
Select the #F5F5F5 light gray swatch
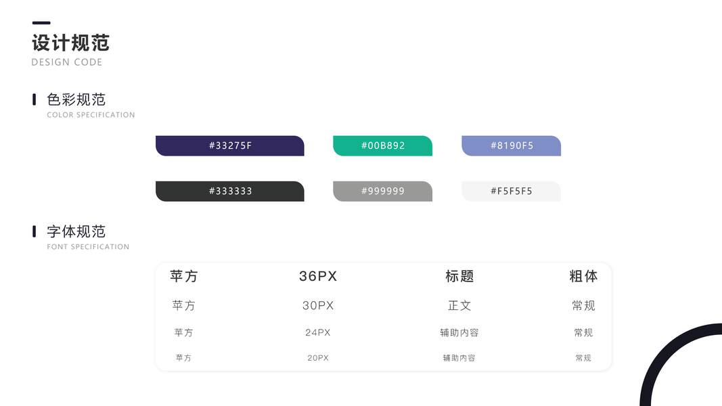[x=511, y=191]
